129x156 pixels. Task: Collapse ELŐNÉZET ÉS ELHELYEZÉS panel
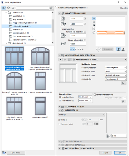coord(60,13)
